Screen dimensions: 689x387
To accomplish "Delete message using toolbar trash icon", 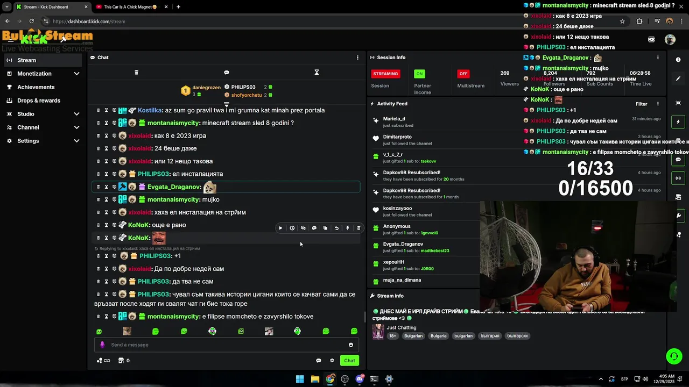I will 358,228.
